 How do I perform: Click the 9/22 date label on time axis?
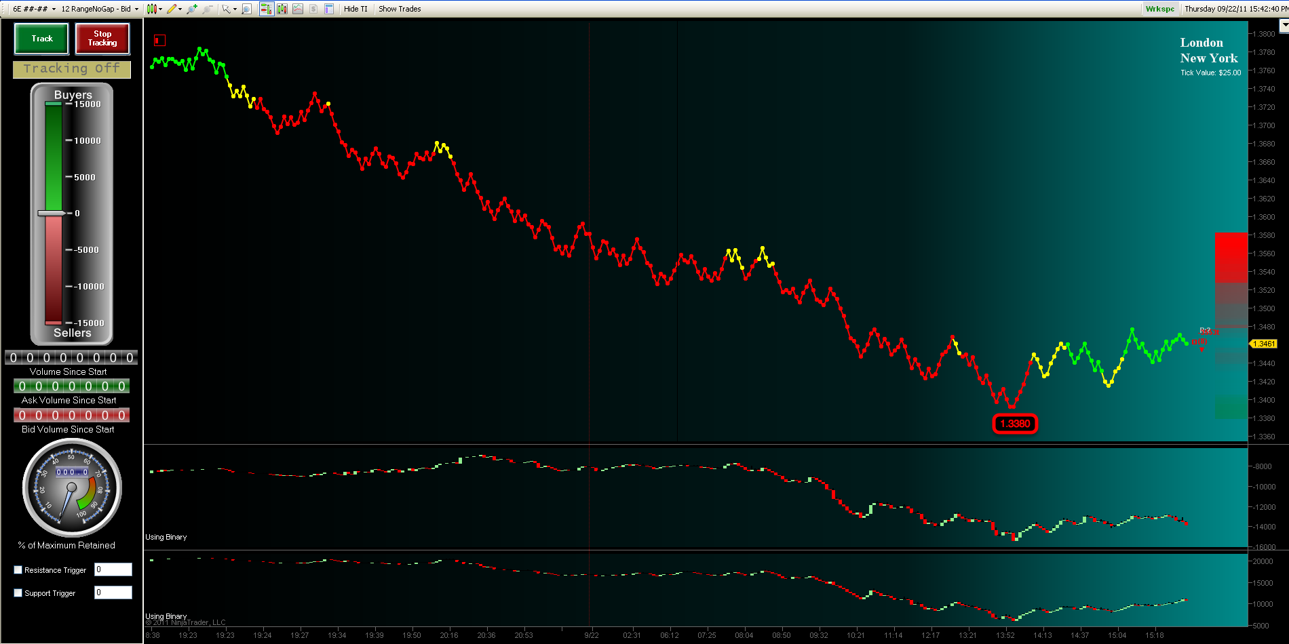point(592,635)
